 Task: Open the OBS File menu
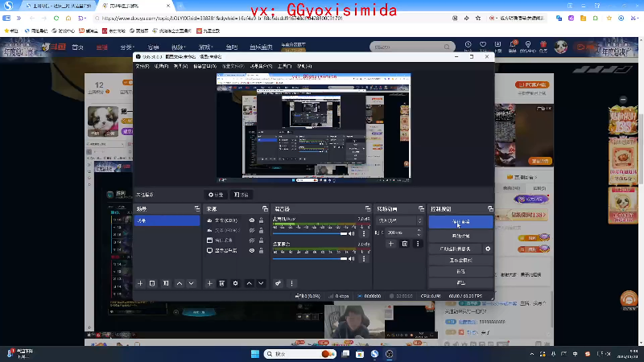pyautogui.click(x=142, y=66)
